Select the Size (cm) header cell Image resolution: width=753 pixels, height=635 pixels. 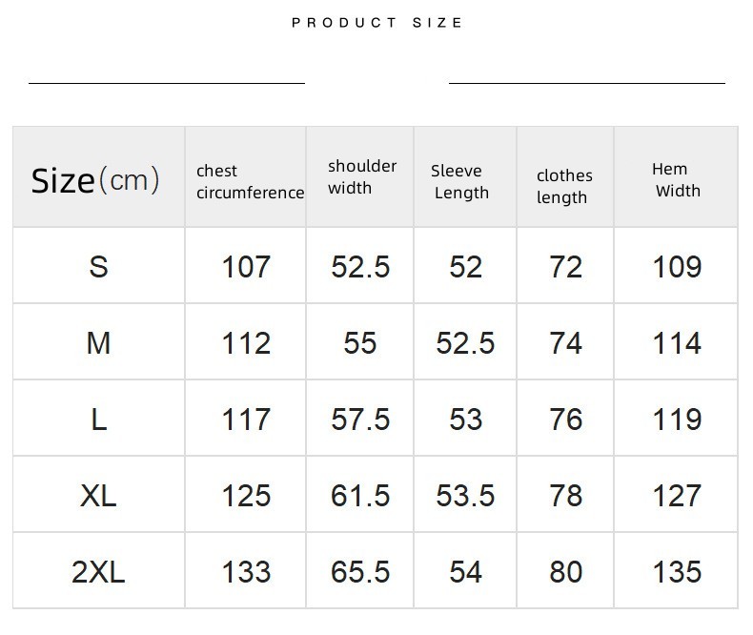(x=95, y=179)
